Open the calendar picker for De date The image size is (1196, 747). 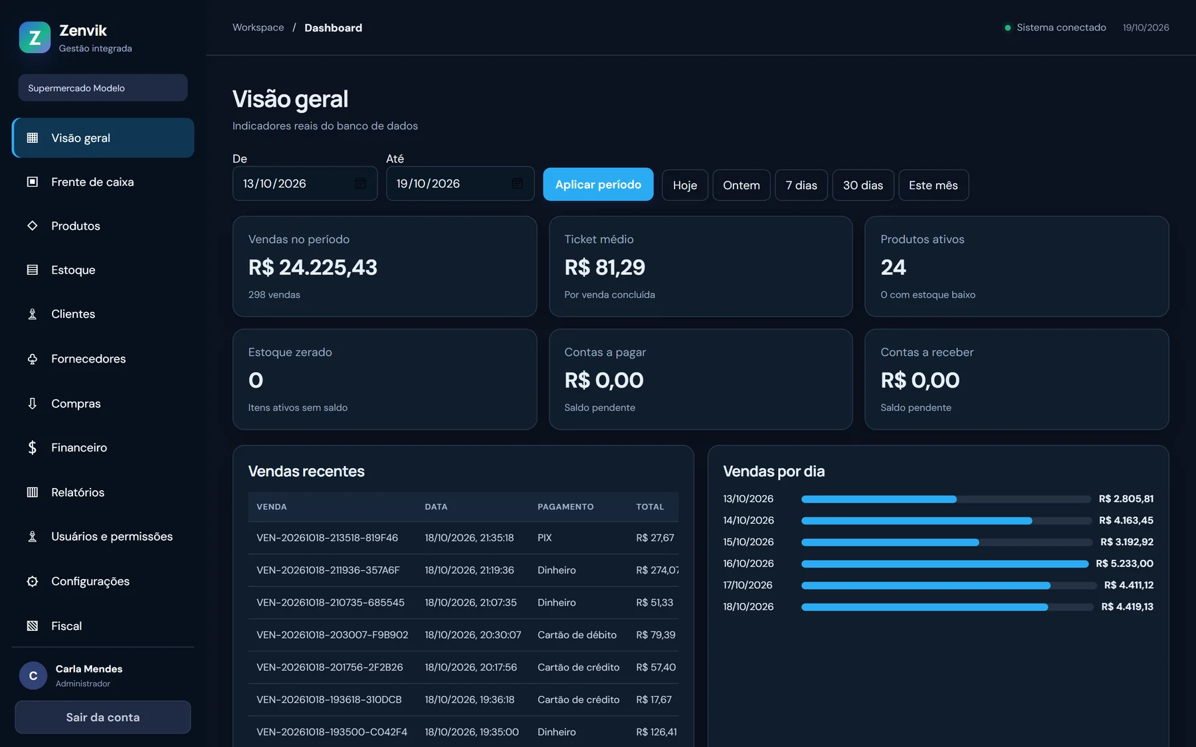[361, 183]
